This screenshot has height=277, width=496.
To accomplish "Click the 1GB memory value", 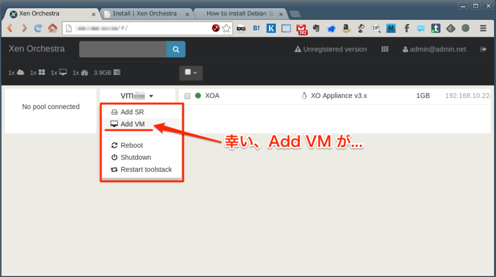I will (x=423, y=95).
